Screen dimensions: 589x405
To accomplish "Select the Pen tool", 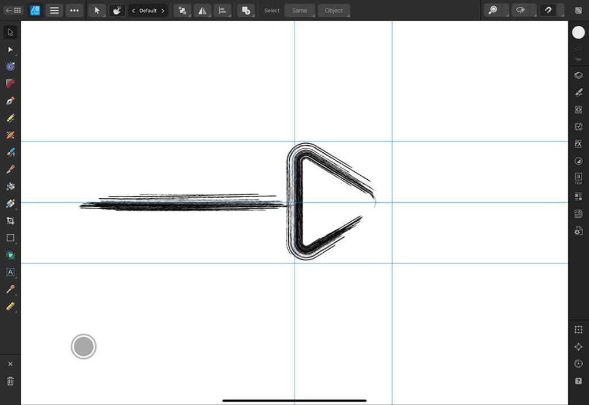I will tap(10, 101).
